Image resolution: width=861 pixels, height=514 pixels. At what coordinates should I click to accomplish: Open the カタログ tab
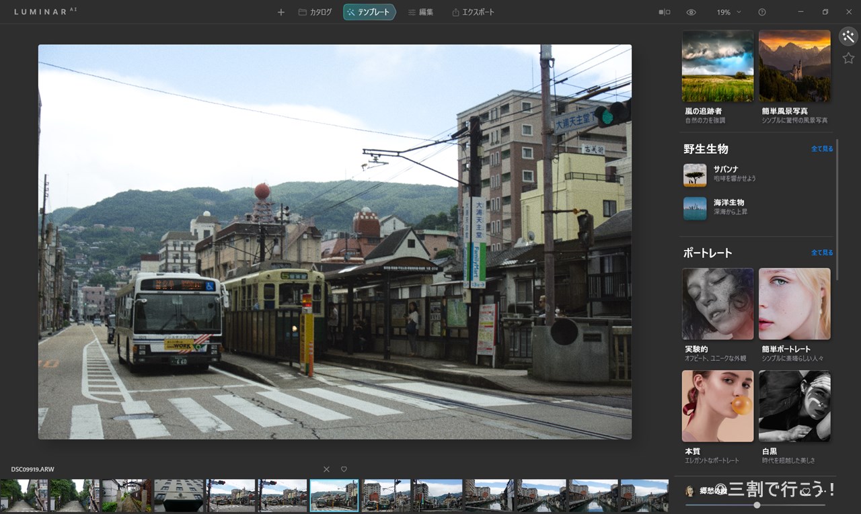315,12
